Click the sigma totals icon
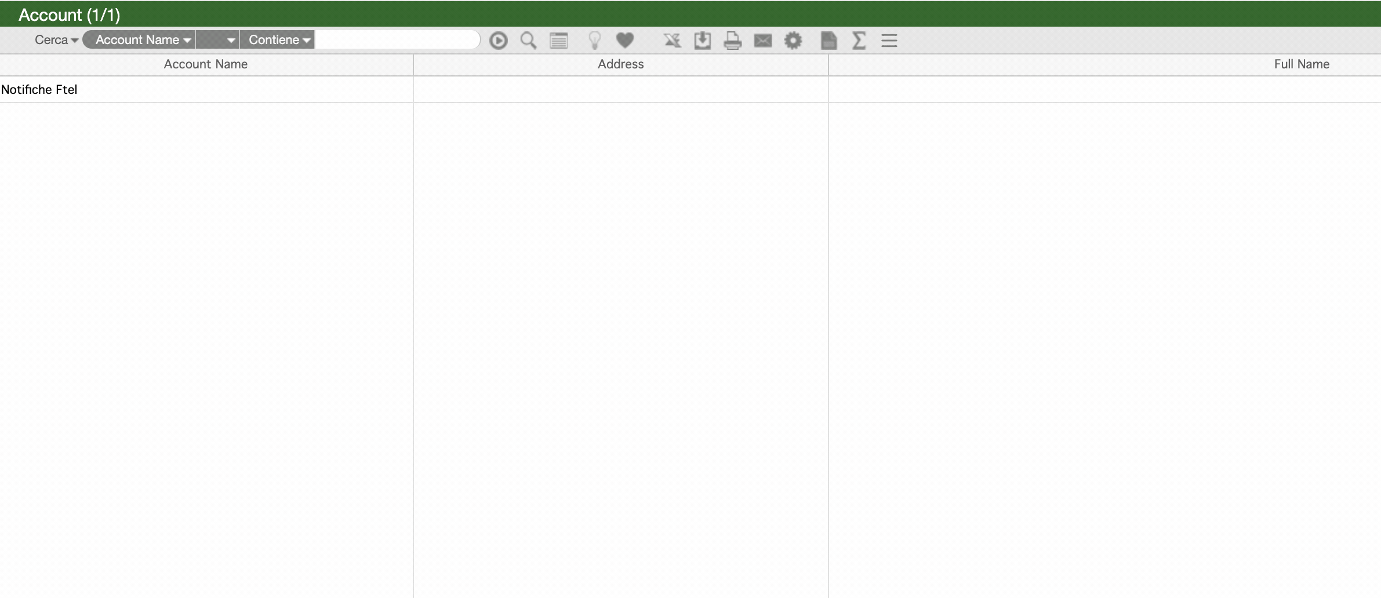 pyautogui.click(x=859, y=41)
